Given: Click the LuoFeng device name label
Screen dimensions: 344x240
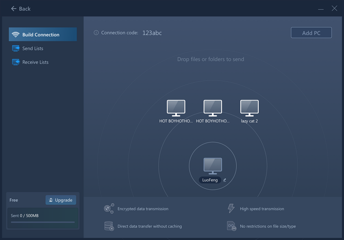Looking at the screenshot, I should [211, 180].
